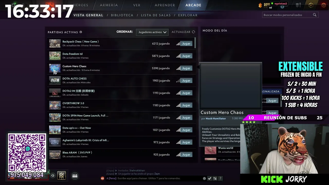
Task: Click Jugar for Backpack Chess
Action: [186, 43]
